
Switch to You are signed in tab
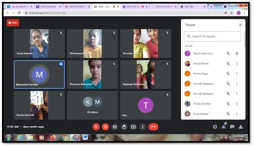point(20,7)
